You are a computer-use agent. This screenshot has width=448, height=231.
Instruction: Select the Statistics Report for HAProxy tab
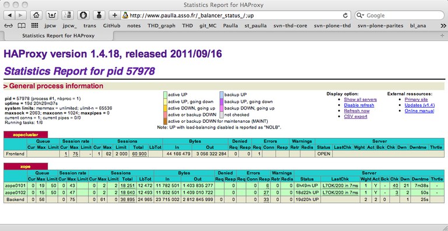58,35
